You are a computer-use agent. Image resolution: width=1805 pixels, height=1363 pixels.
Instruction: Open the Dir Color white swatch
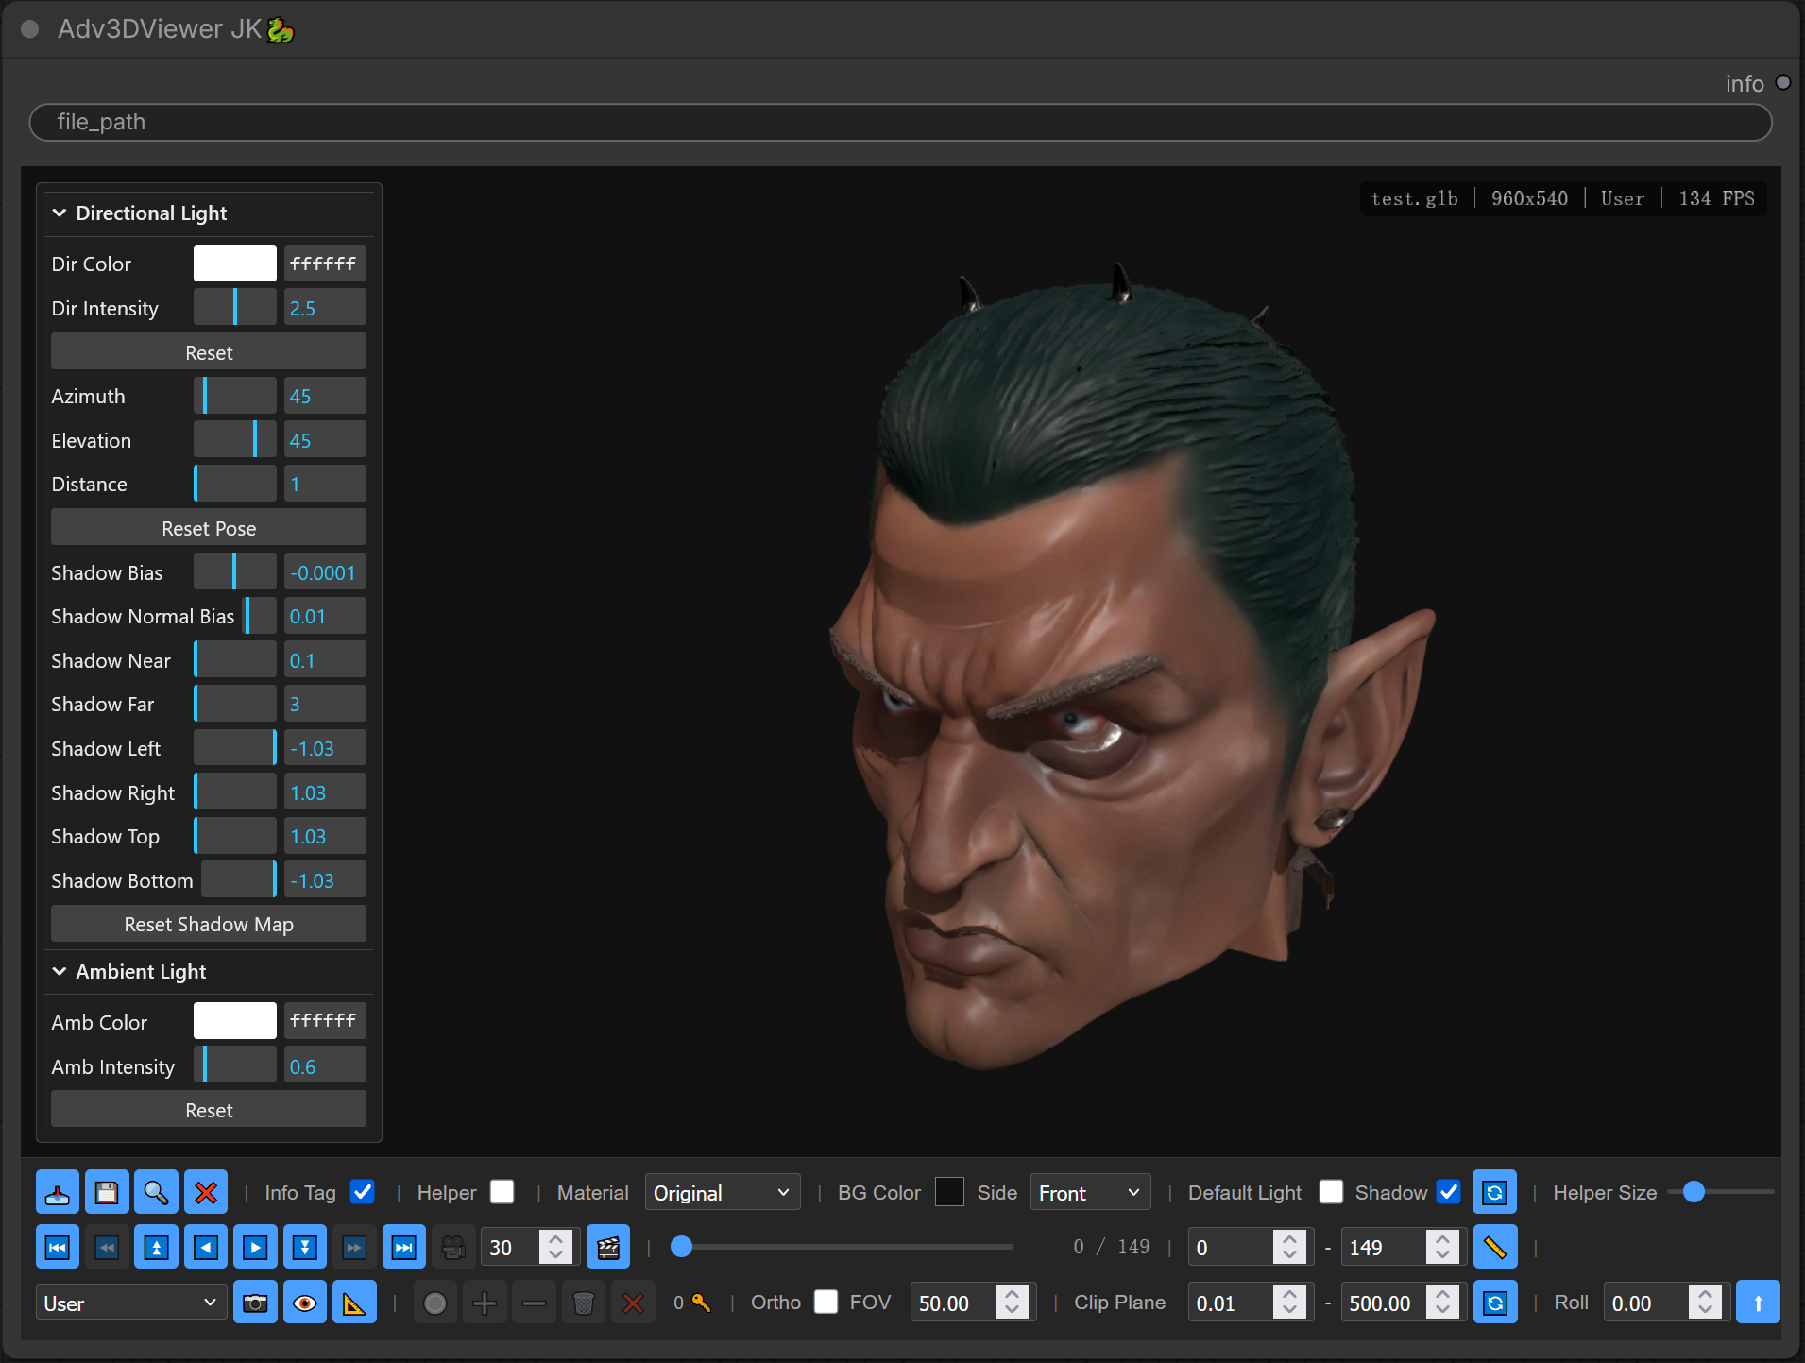[x=235, y=264]
